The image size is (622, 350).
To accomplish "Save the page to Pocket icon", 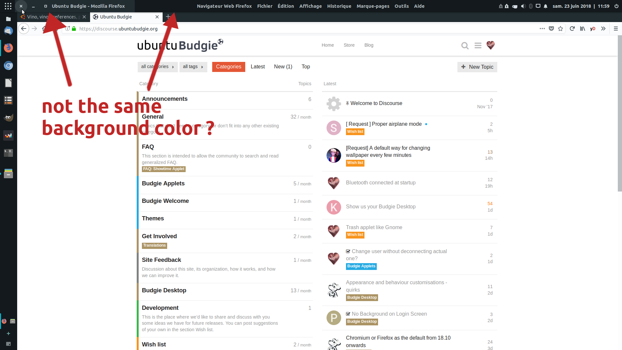I will tap(551, 29).
